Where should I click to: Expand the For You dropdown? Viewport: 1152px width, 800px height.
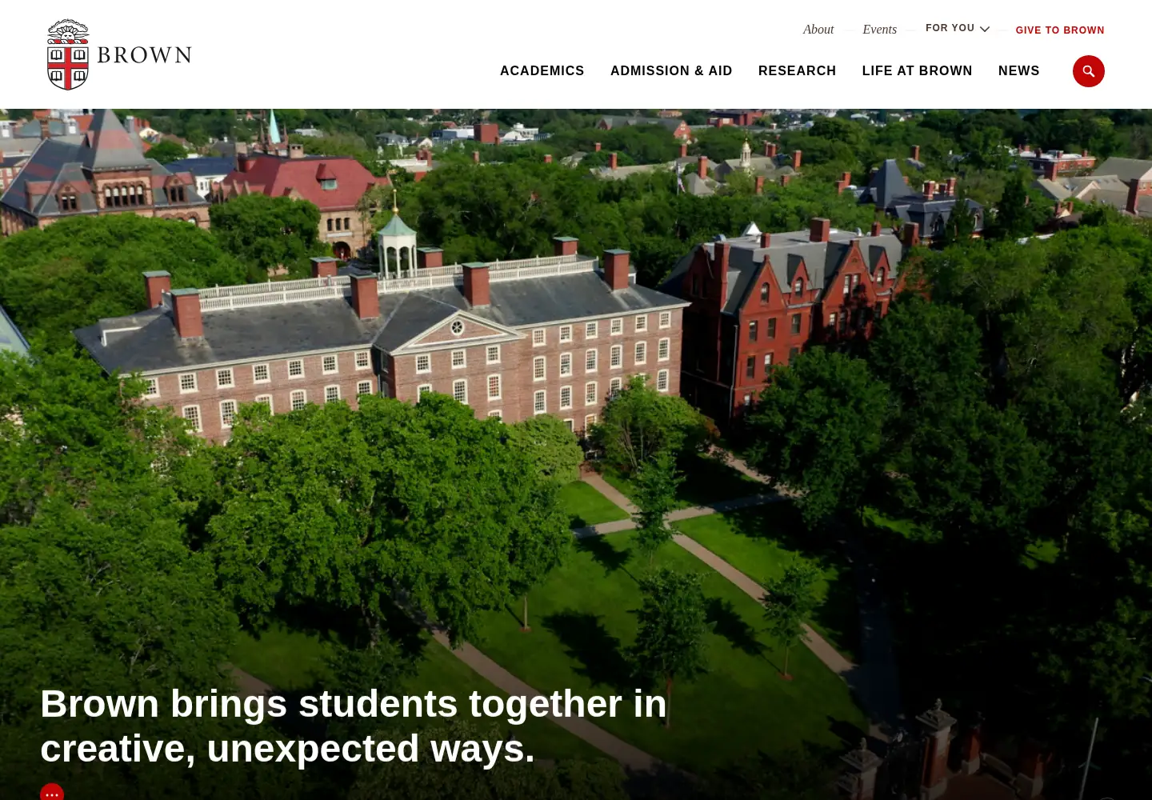click(x=958, y=28)
